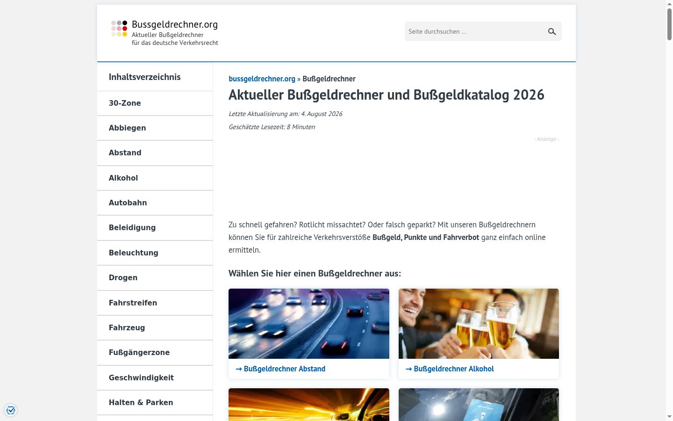Click the 'Letzte Aktualisierung am: 4. August 2026' text
The height and width of the screenshot is (421, 673).
(285, 114)
